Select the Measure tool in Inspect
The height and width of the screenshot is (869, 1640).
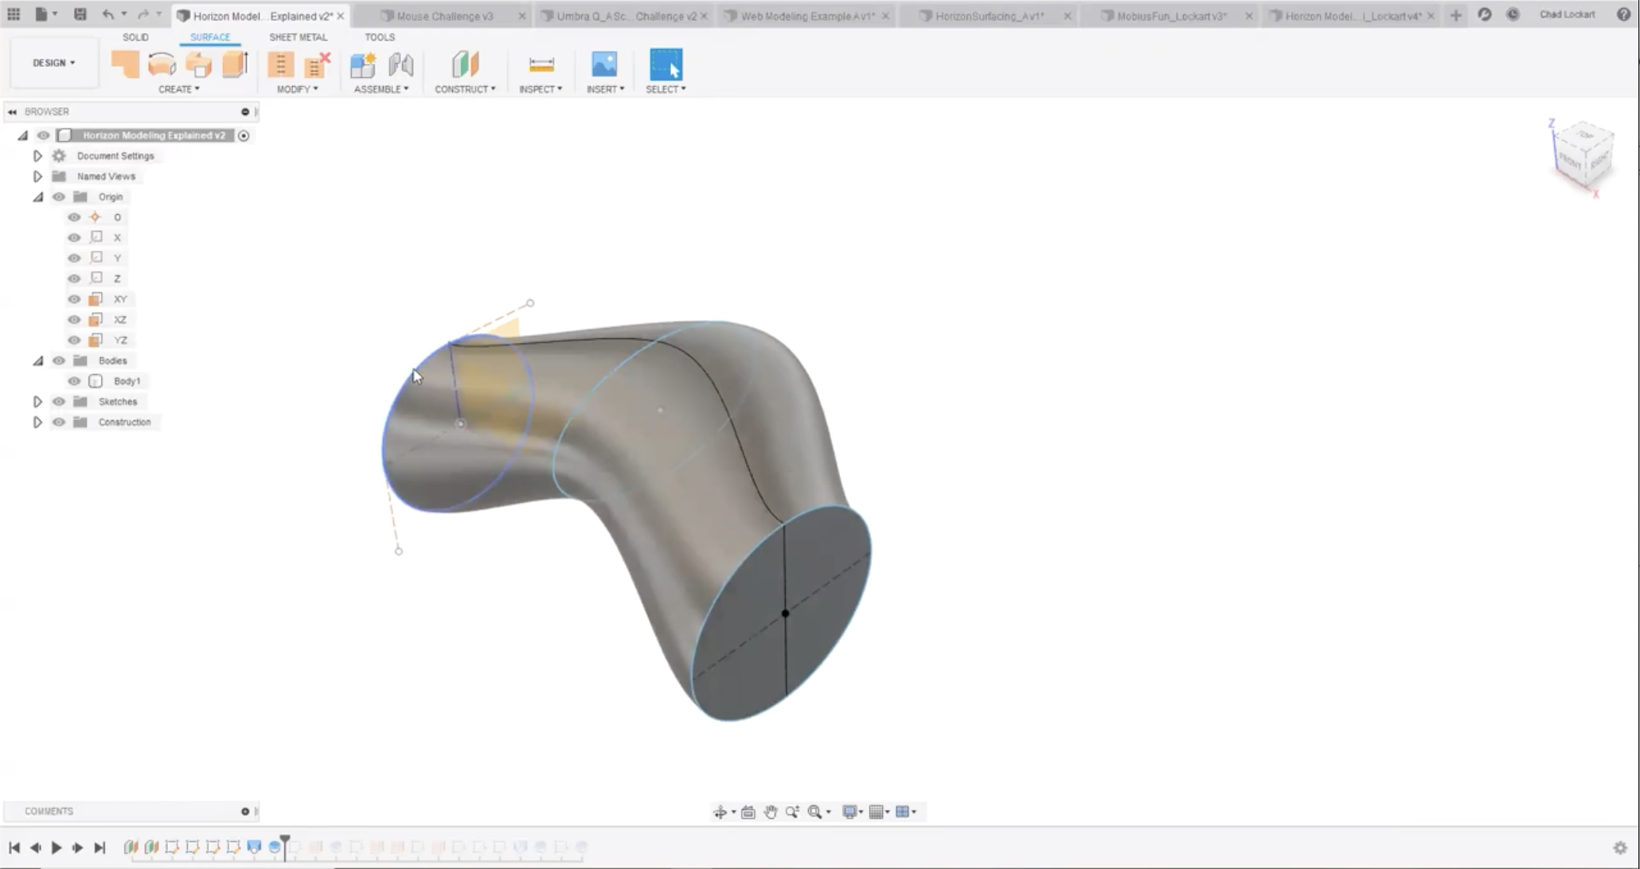pyautogui.click(x=541, y=64)
